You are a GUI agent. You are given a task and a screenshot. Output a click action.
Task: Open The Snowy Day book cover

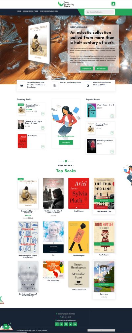[x=53, y=270]
